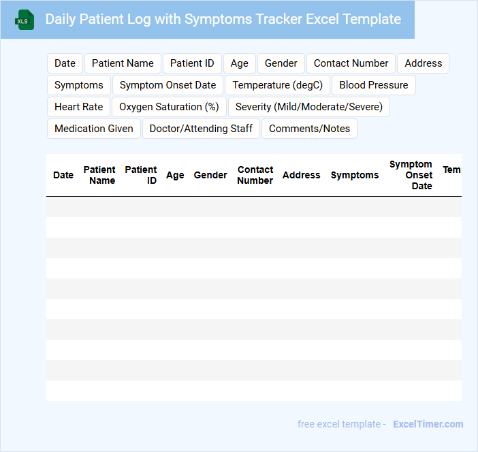Click the Gender column header in table
The image size is (478, 452).
pos(210,175)
